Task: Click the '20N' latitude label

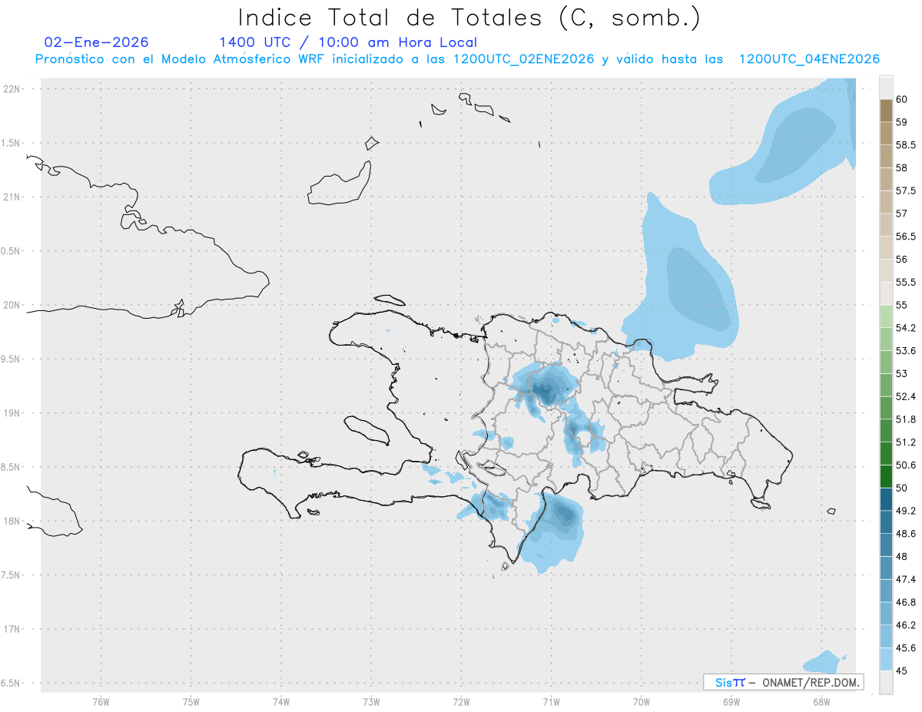Action: coord(12,305)
